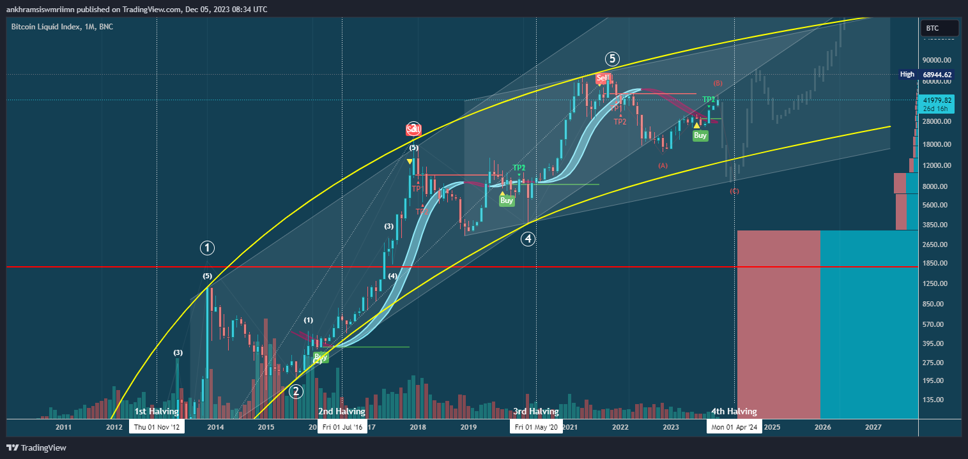Screen dimensions: 968x459
Task: Click the 2018 year on time axis
Action: pos(418,427)
